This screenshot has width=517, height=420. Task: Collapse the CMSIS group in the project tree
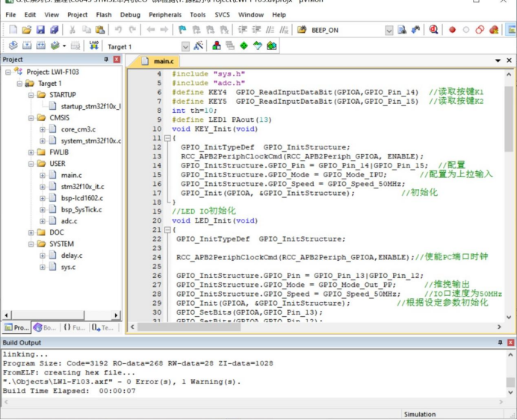point(31,118)
